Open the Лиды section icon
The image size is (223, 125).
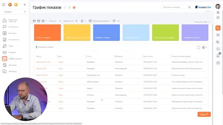coord(5,46)
